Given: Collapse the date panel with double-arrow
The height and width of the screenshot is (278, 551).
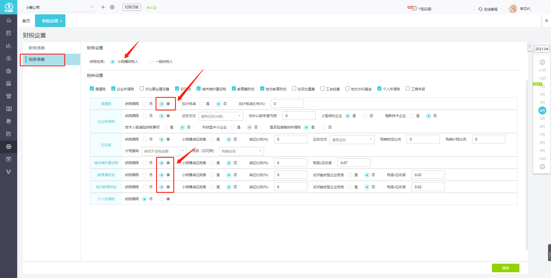Looking at the screenshot, I should [x=530, y=46].
